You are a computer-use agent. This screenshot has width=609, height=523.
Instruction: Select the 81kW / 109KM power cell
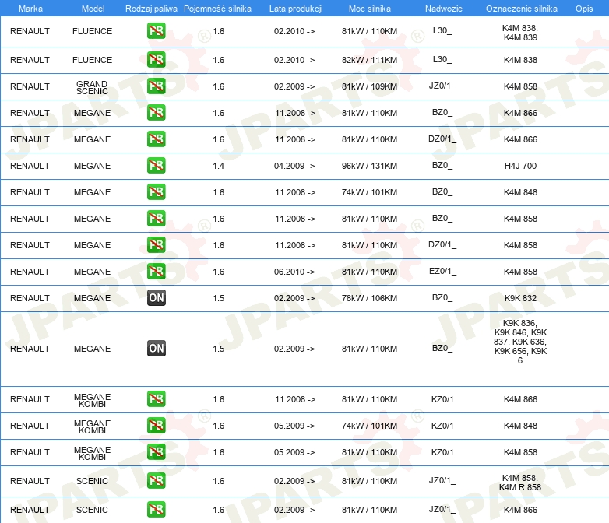pyautogui.click(x=369, y=86)
